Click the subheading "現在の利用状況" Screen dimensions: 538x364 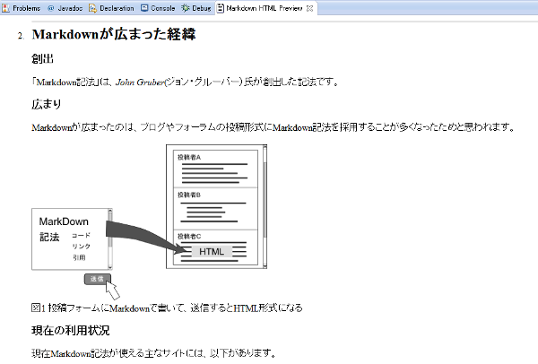pos(71,330)
